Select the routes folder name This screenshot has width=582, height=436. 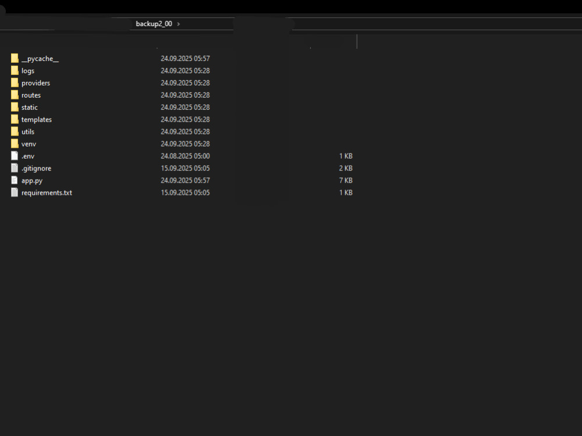[31, 95]
